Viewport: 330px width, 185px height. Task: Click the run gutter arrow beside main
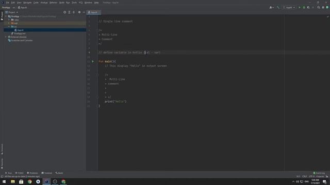(x=93, y=62)
